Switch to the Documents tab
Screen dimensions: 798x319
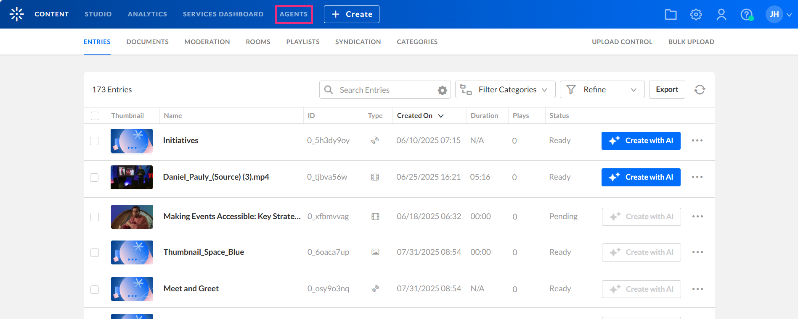point(147,42)
